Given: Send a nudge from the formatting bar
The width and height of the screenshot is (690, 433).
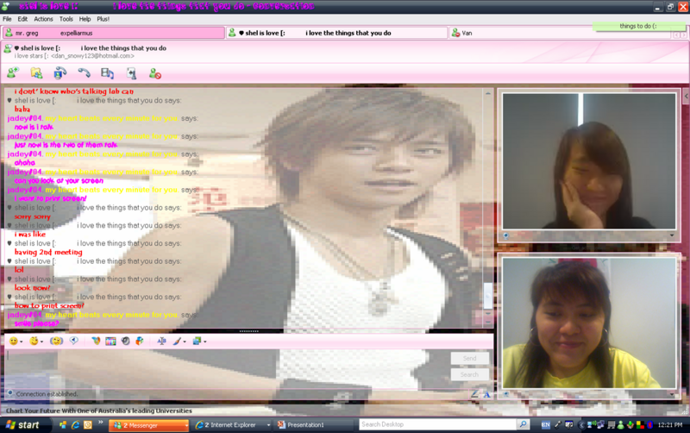Looking at the screenshot, I should click(56, 342).
